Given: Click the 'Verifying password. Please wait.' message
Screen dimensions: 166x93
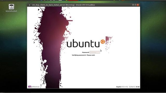Looking at the screenshot, I should tap(84, 55).
